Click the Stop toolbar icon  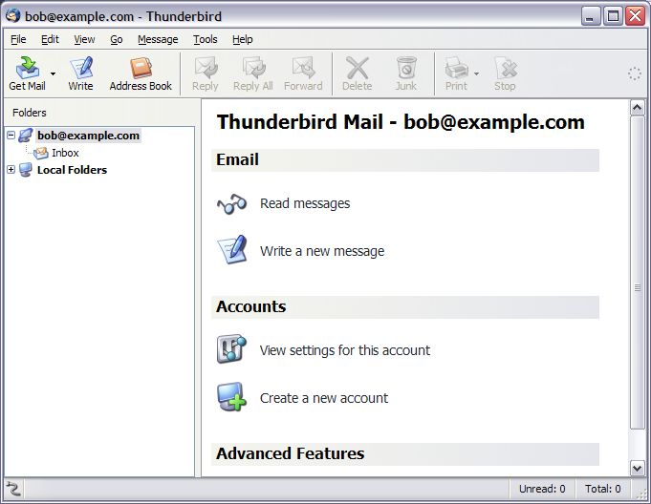click(x=506, y=69)
